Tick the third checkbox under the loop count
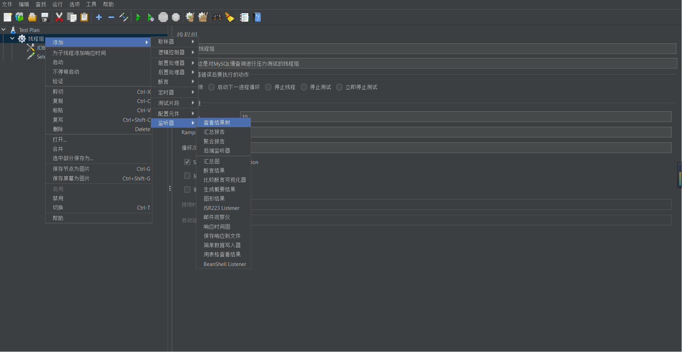The height and width of the screenshot is (352, 682). [187, 189]
